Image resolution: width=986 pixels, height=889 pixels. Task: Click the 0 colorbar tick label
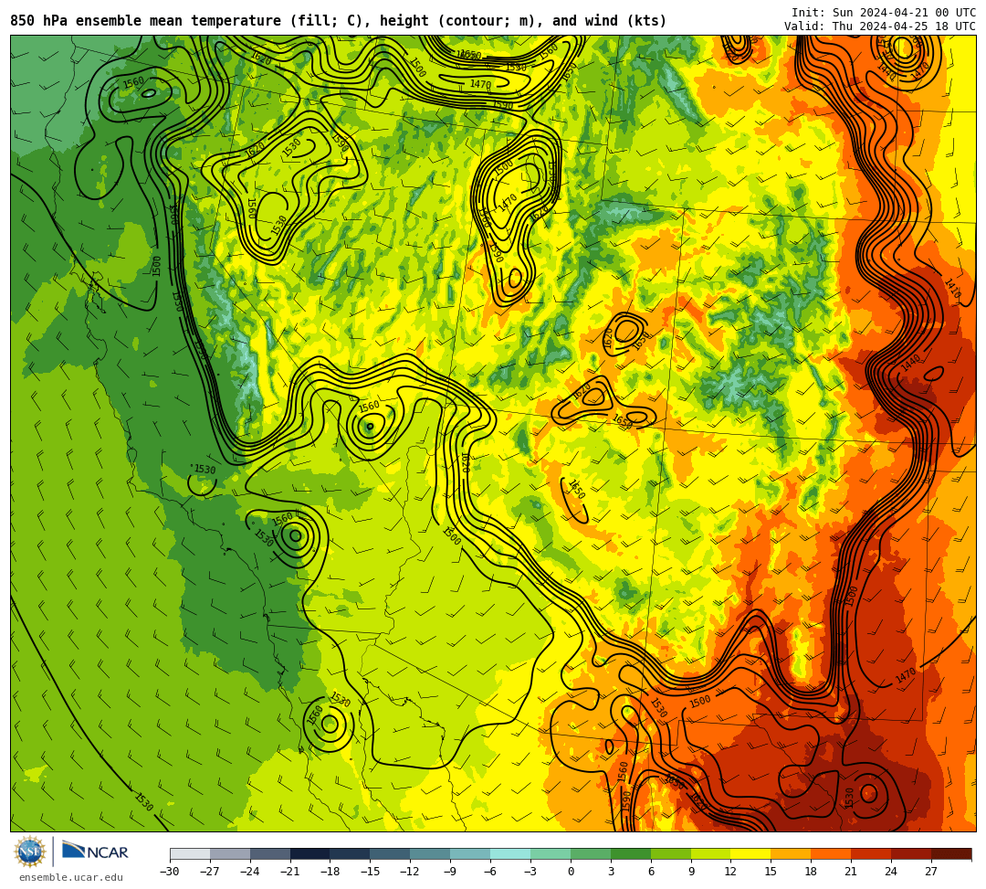coord(571,872)
